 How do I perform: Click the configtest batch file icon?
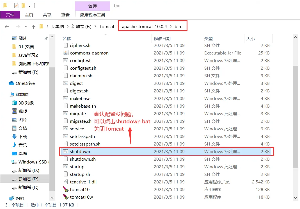66,60
